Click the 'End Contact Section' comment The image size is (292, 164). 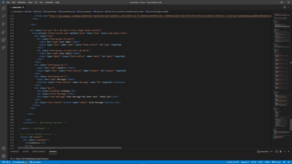tap(50, 123)
